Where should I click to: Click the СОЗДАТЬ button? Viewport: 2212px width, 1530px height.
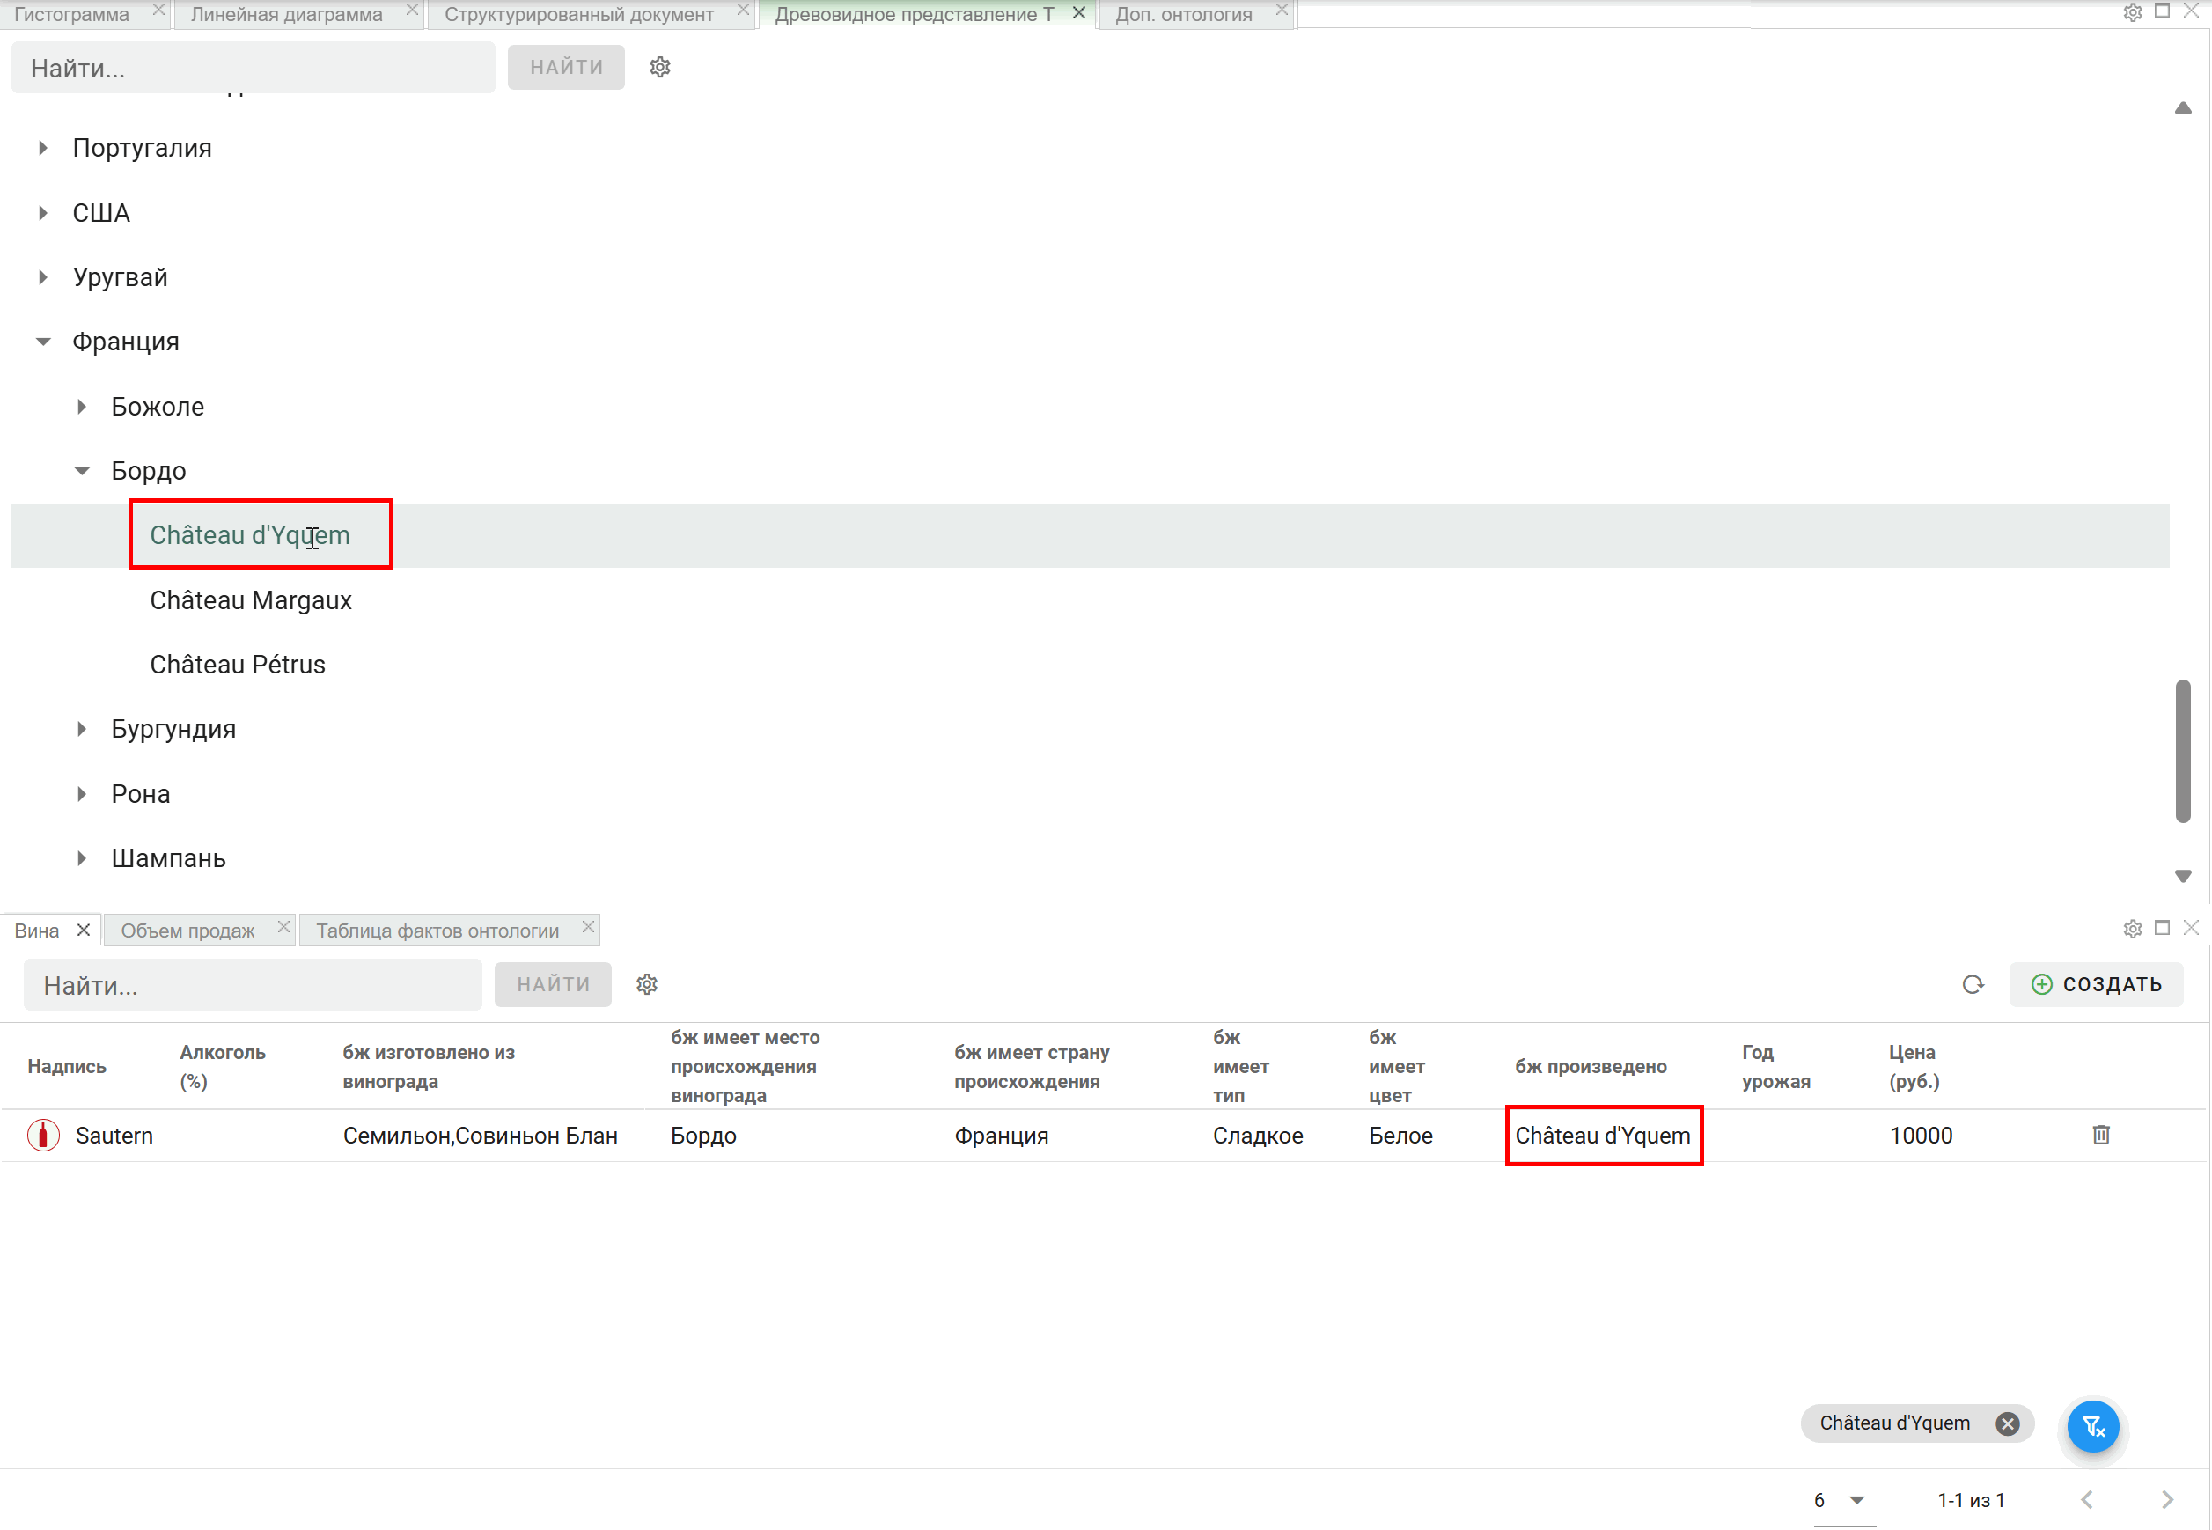tap(2096, 984)
